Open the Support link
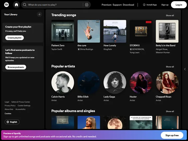 pos(117,5)
